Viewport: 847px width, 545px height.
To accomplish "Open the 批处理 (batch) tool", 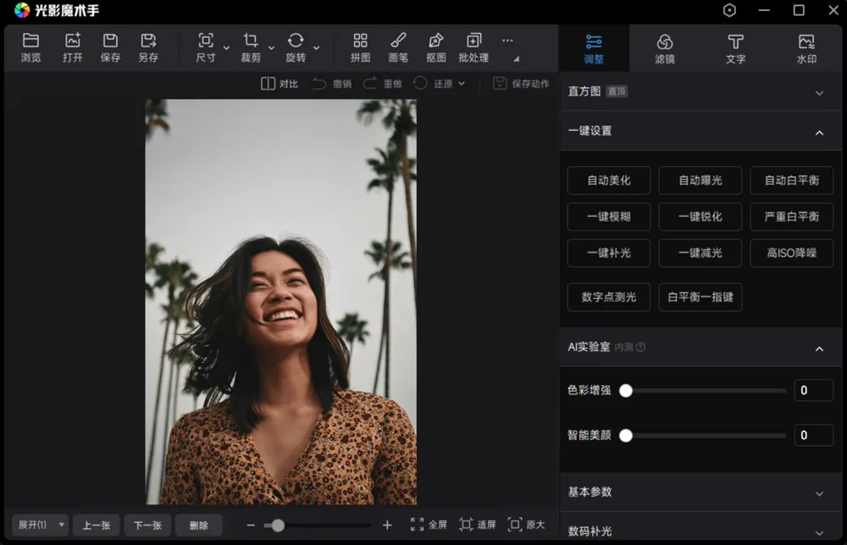I will tap(473, 47).
